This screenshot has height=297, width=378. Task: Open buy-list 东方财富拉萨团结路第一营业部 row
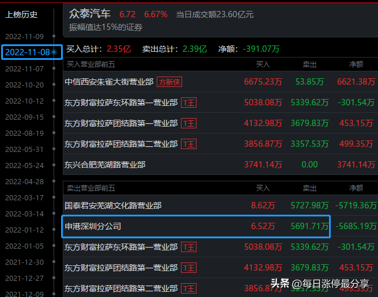pyautogui.click(x=220, y=123)
